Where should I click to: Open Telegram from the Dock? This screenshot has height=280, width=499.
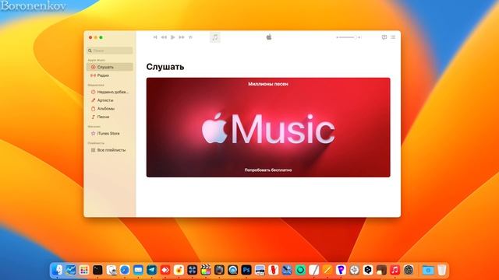click(152, 270)
